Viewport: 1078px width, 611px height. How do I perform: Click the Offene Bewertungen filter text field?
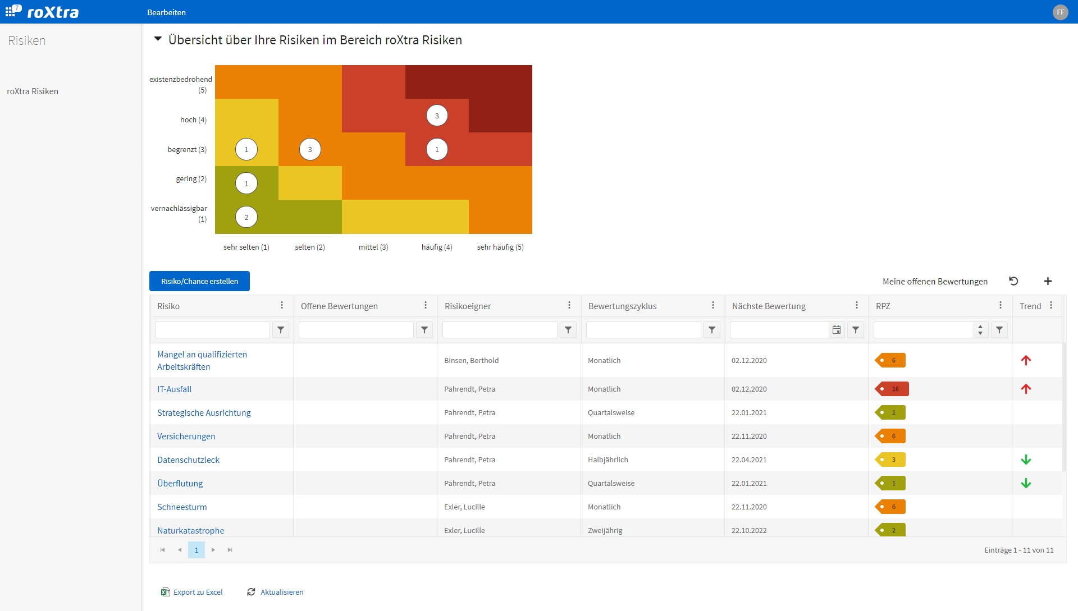[x=356, y=330]
